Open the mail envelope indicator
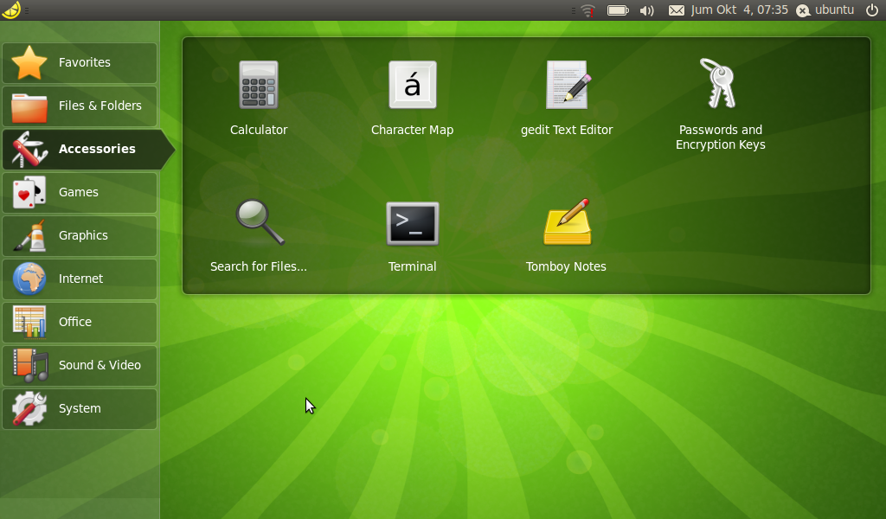The image size is (886, 519). point(677,10)
